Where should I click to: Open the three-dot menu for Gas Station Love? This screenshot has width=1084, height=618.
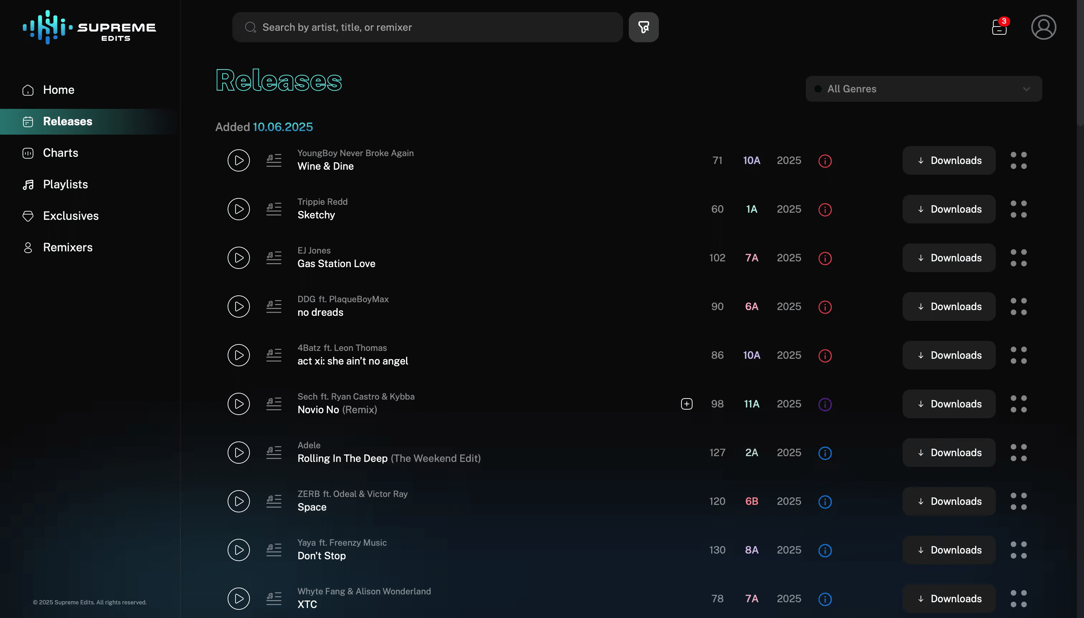click(1019, 258)
